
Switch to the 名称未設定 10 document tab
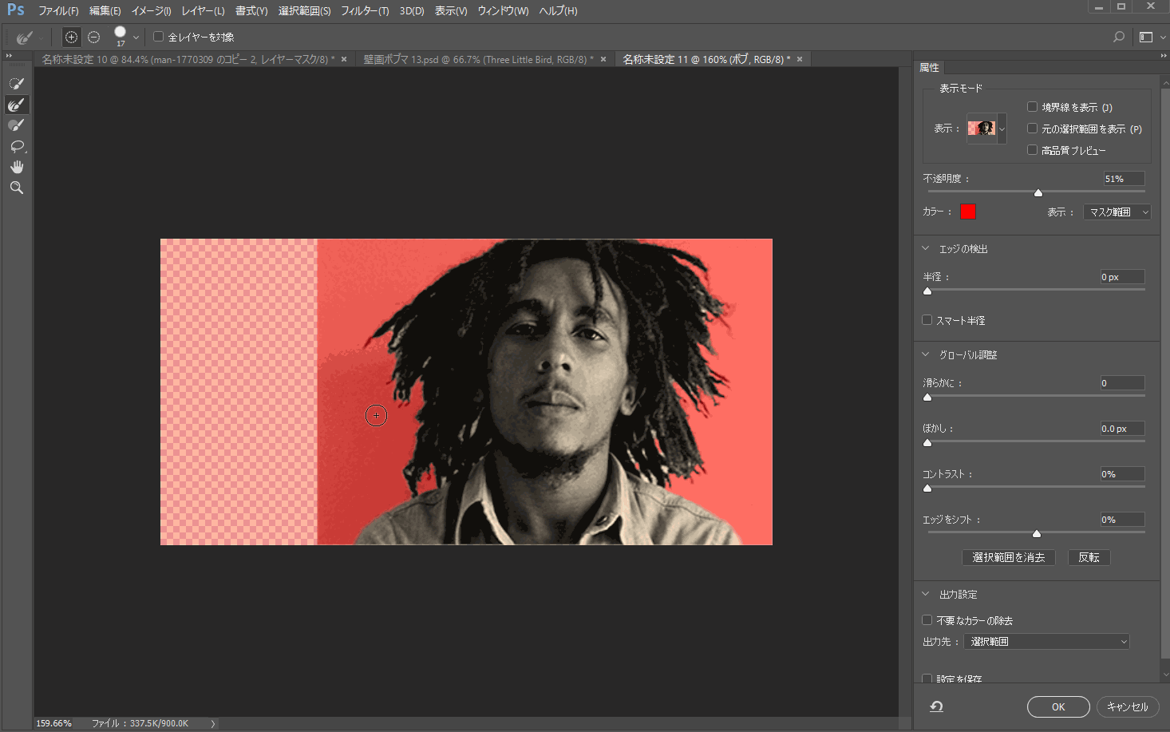pyautogui.click(x=188, y=60)
